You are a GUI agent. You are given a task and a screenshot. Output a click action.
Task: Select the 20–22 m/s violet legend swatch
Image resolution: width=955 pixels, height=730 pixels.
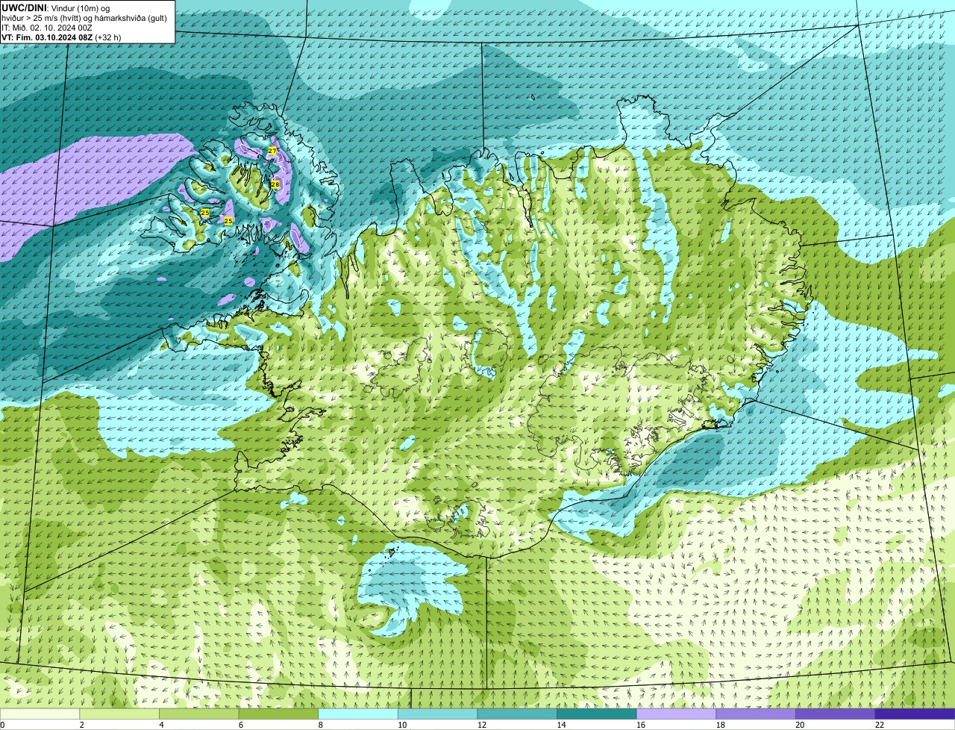point(835,714)
